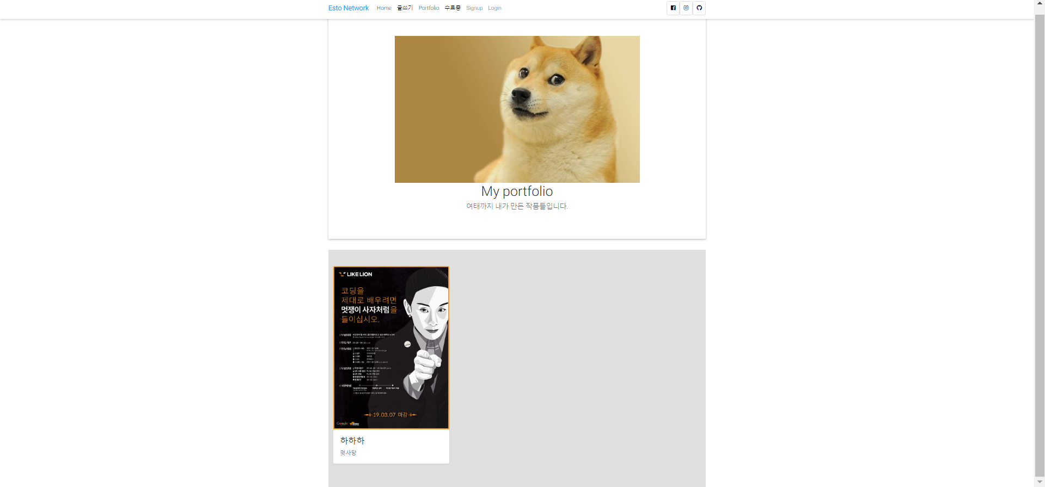Click the 하하하 card title
Image resolution: width=1045 pixels, height=487 pixels.
tap(352, 440)
